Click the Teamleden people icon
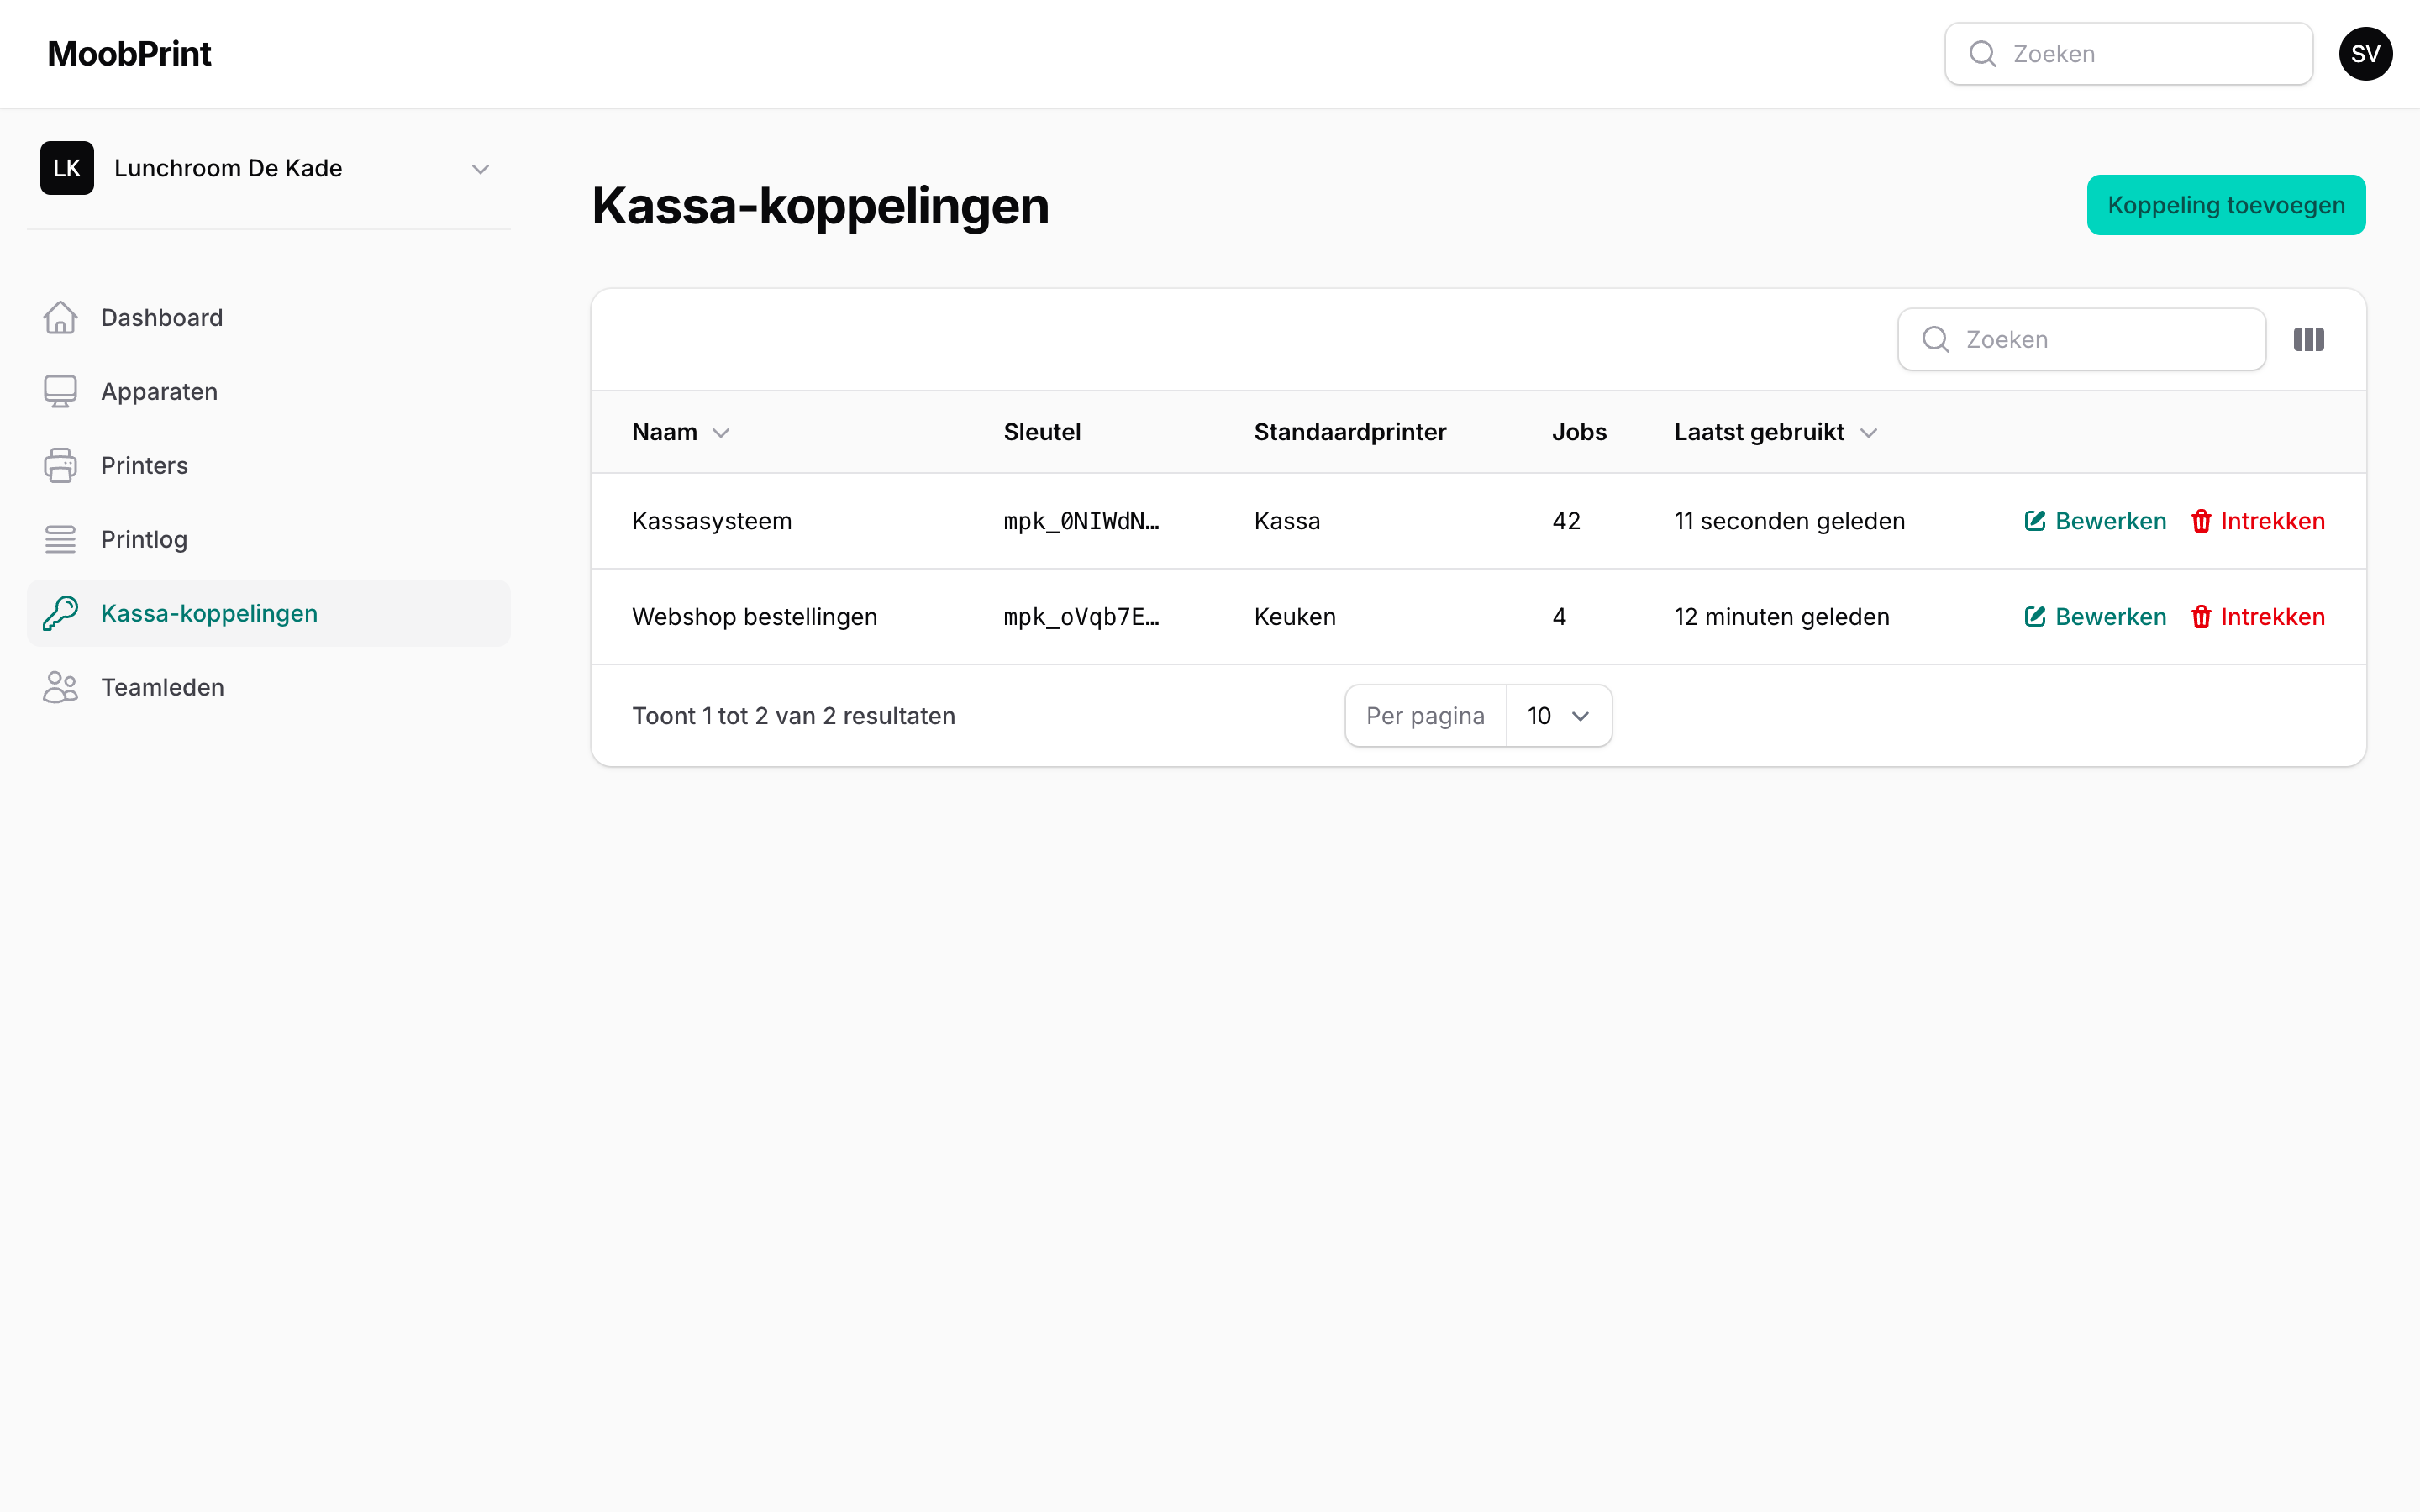 coord(60,688)
